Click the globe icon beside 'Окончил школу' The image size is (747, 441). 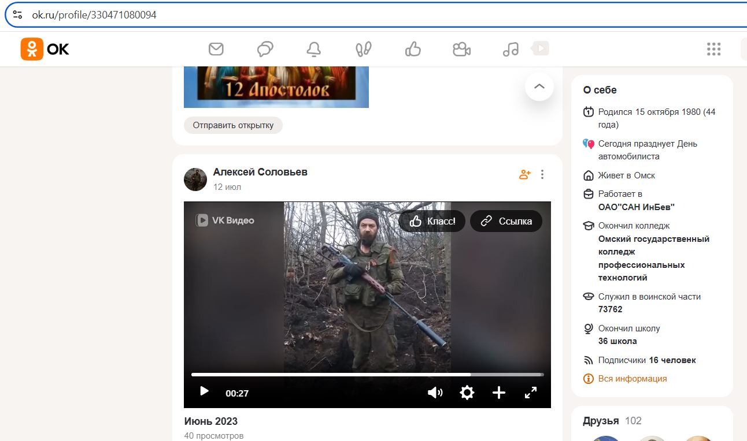589,328
